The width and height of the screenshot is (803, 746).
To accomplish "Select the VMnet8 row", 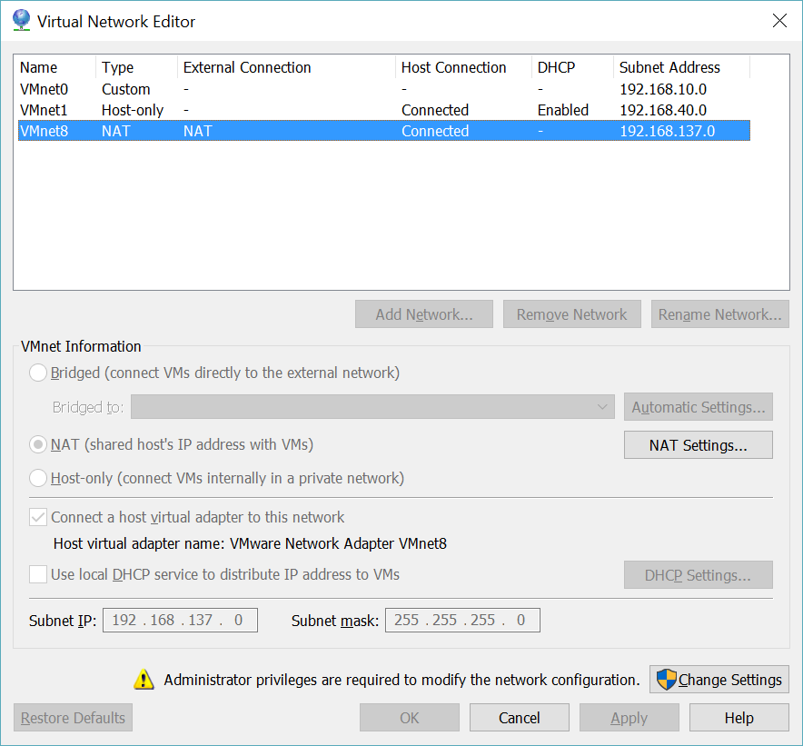I will 384,131.
